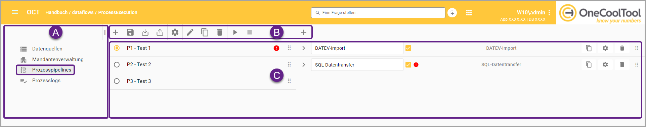Screen dimensions: 646x127
Task: Start pipeline with the play button
Action: (235, 32)
